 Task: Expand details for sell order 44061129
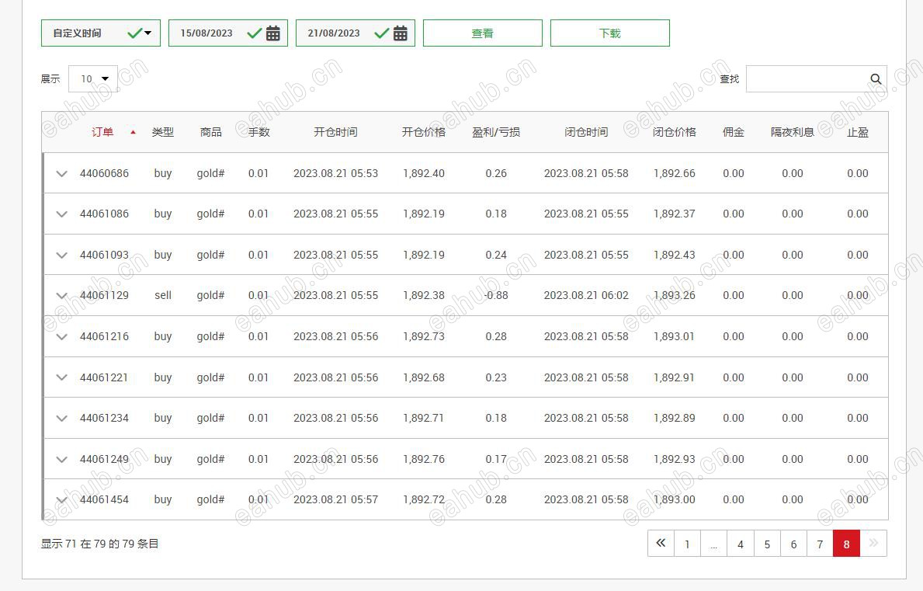[62, 295]
